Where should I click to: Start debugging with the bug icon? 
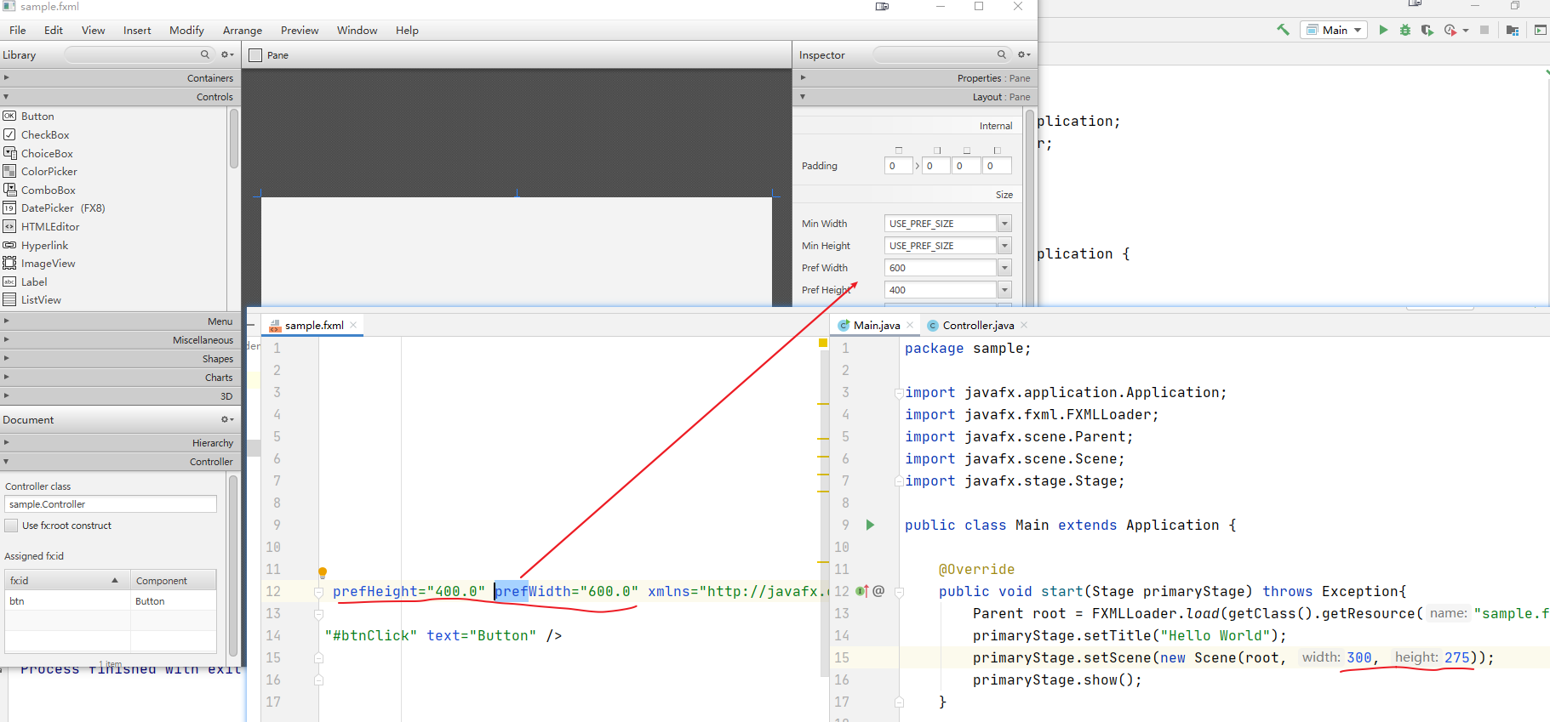(x=1405, y=30)
